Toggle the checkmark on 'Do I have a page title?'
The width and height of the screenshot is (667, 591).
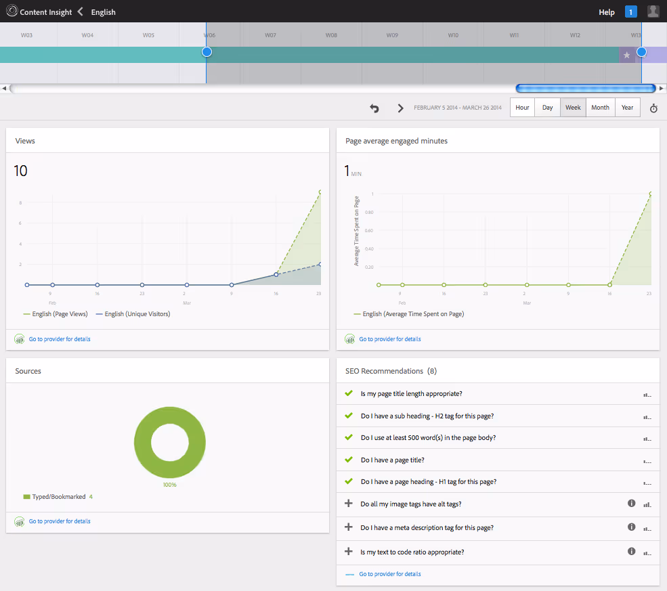[x=349, y=460]
